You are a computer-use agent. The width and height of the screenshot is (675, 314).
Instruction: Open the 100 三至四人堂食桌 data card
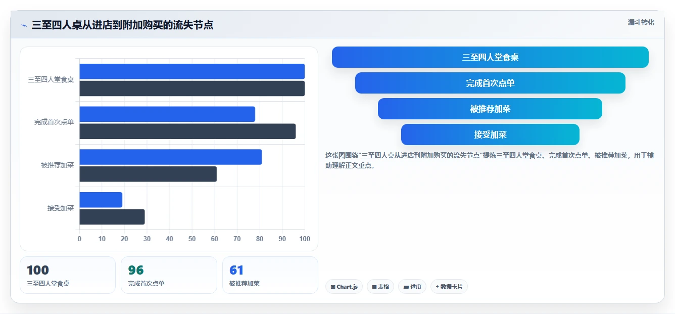(x=68, y=275)
